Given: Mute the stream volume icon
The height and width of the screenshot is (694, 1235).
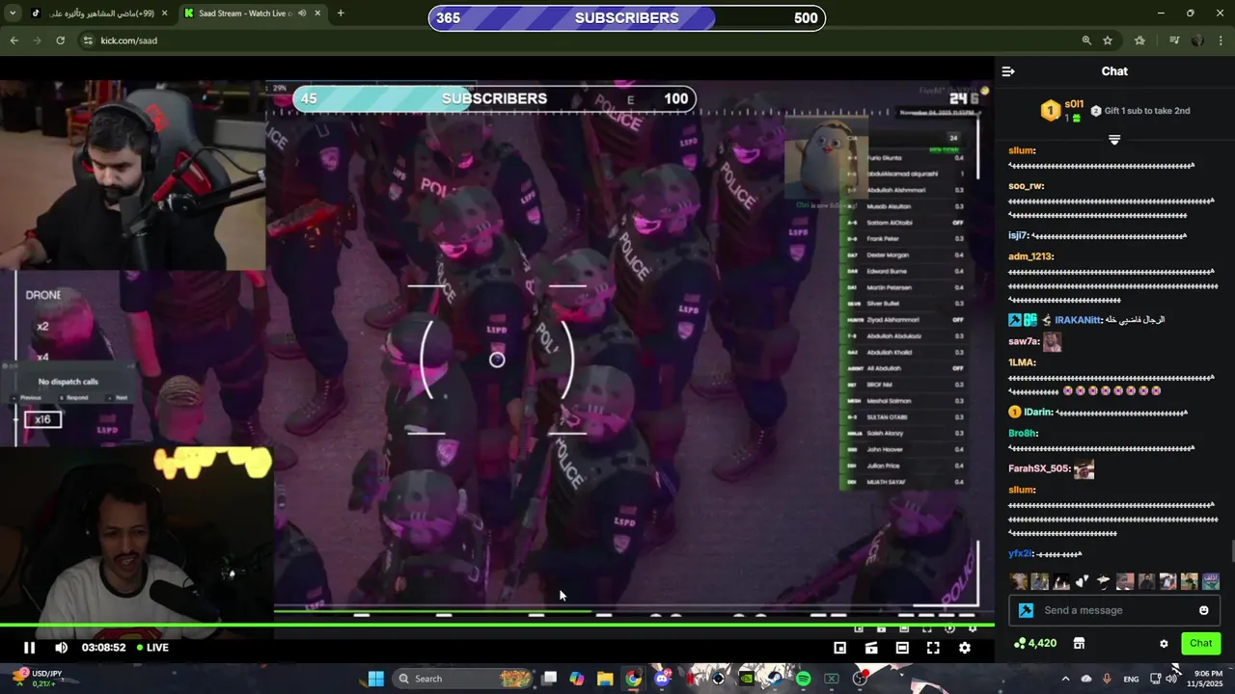Looking at the screenshot, I should [x=61, y=648].
